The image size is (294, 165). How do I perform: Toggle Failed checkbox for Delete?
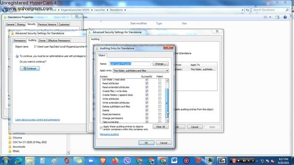click(x=160, y=110)
